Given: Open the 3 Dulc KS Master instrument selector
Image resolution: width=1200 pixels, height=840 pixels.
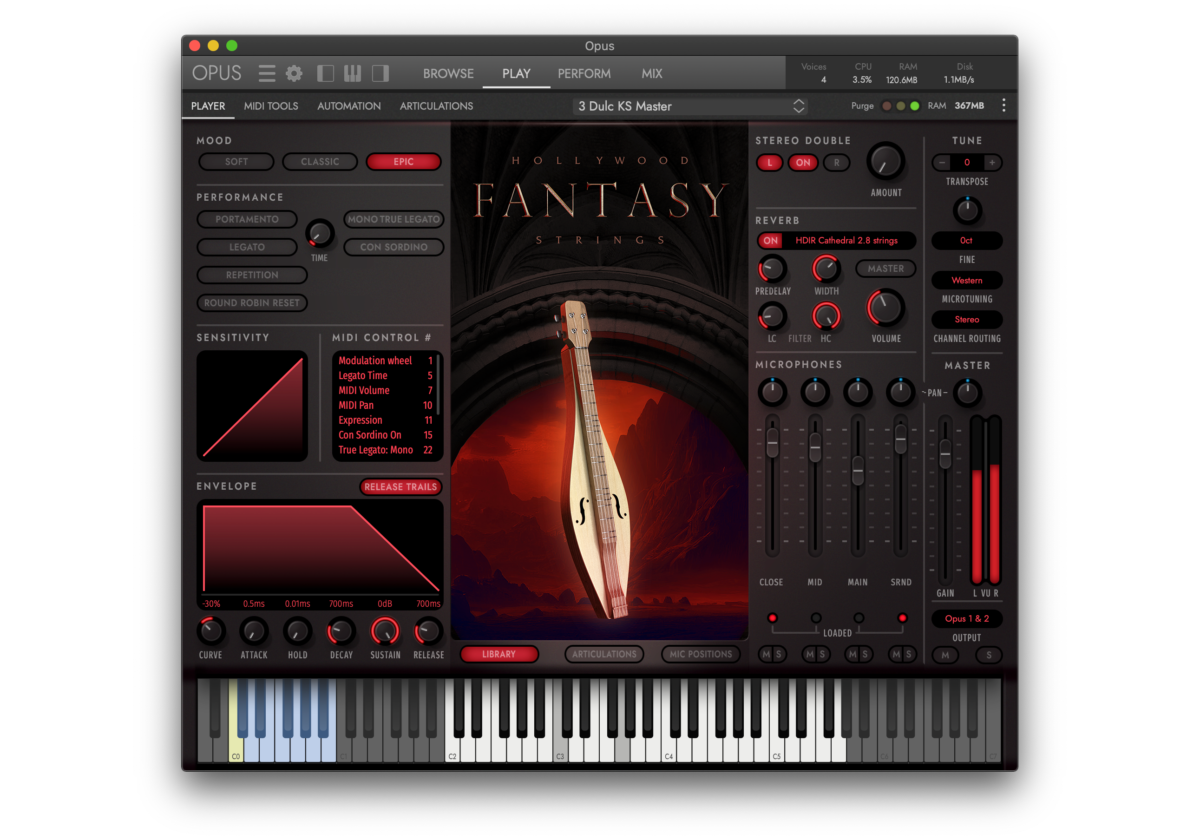Looking at the screenshot, I should point(690,106).
